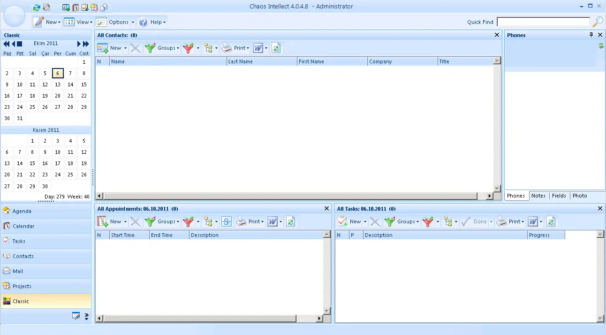Go to previous year in the calendar

tap(7, 44)
